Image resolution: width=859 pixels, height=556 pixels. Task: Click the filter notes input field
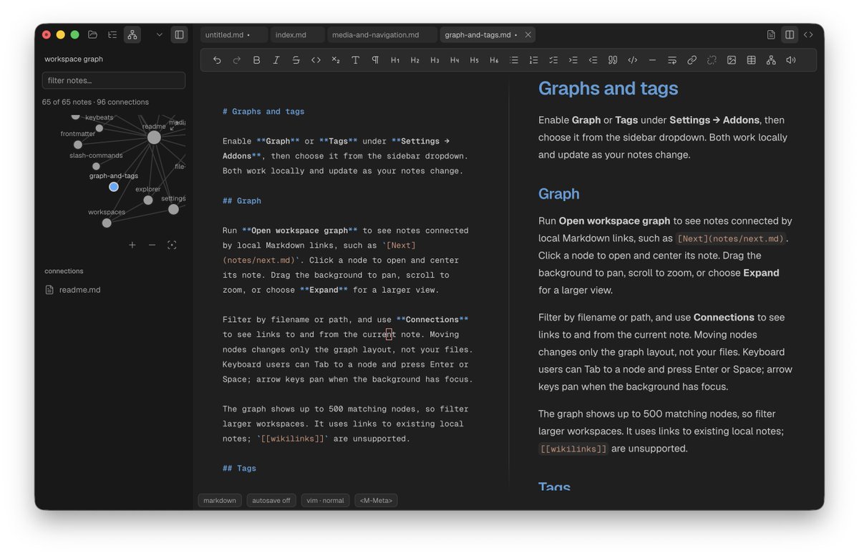click(x=114, y=80)
